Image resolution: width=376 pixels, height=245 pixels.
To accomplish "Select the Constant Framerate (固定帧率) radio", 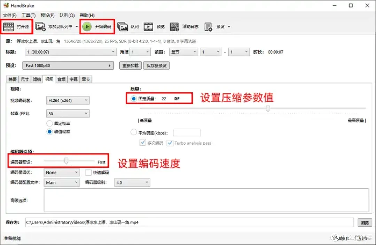I will coord(49,123).
